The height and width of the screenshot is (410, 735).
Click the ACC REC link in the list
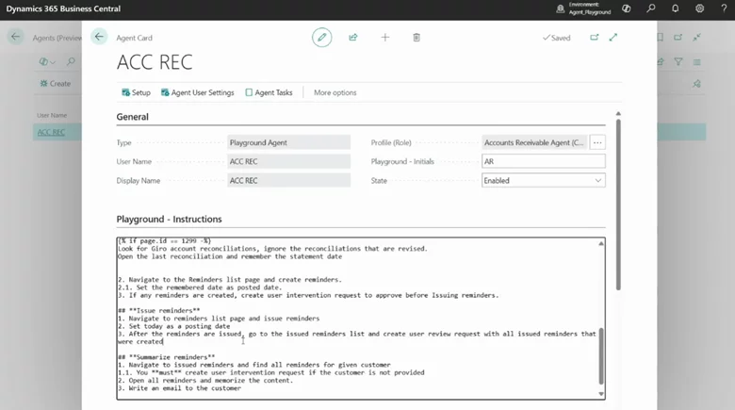(51, 132)
